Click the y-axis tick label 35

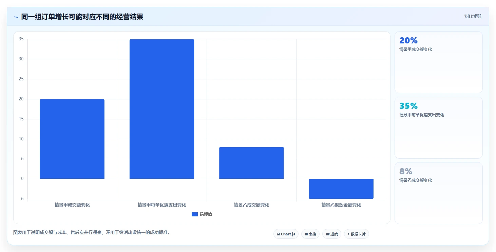21,39
